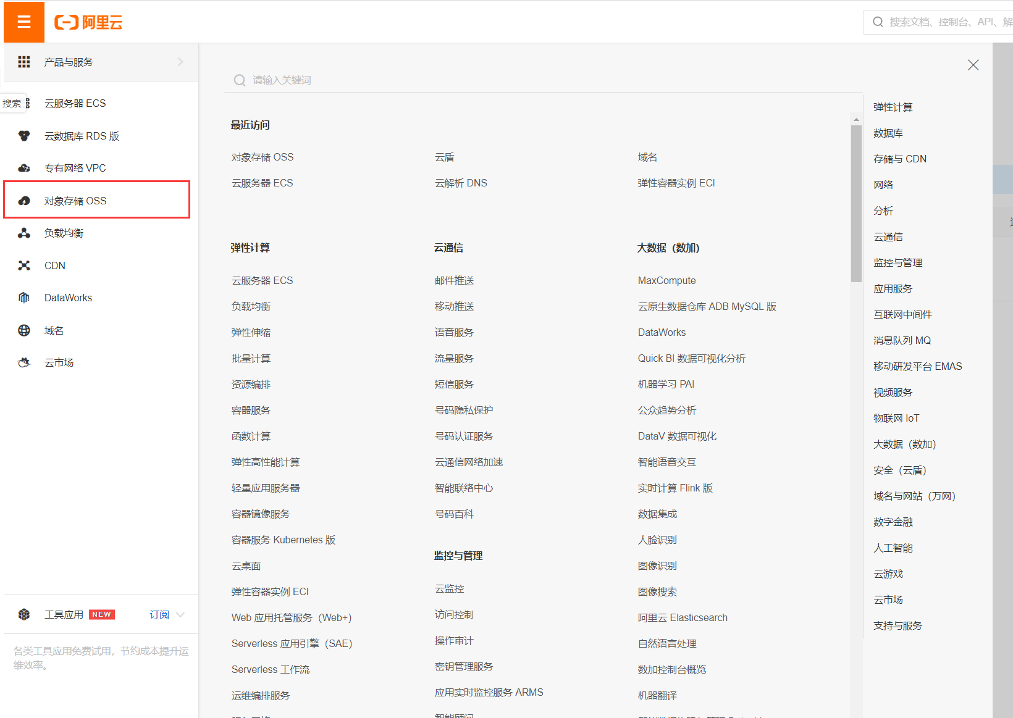1013x718 pixels.
Task: Select 物联网 IoT category
Action: tap(896, 418)
